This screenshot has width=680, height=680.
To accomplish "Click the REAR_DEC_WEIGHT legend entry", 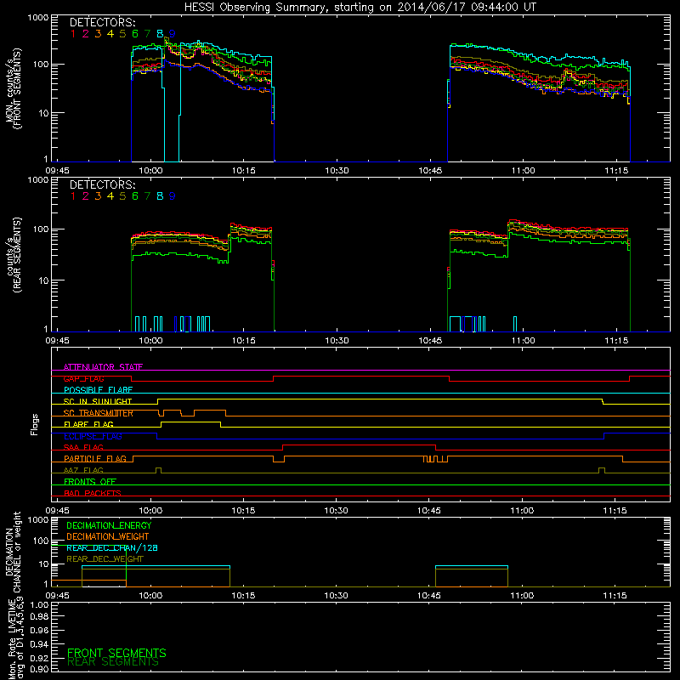I will click(105, 559).
